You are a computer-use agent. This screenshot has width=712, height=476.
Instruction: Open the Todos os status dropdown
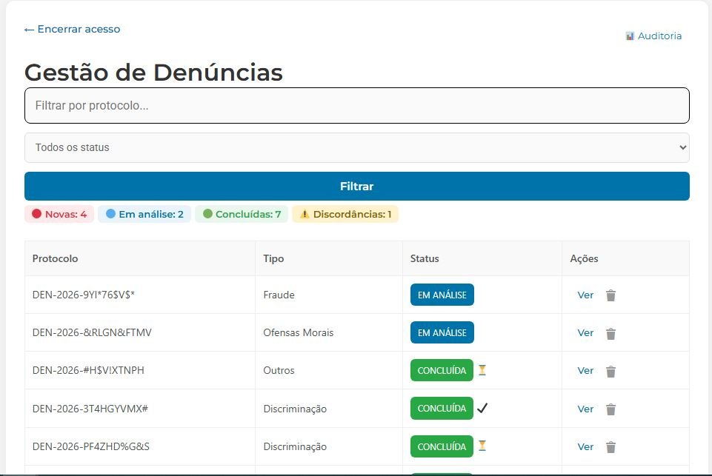[x=356, y=147]
